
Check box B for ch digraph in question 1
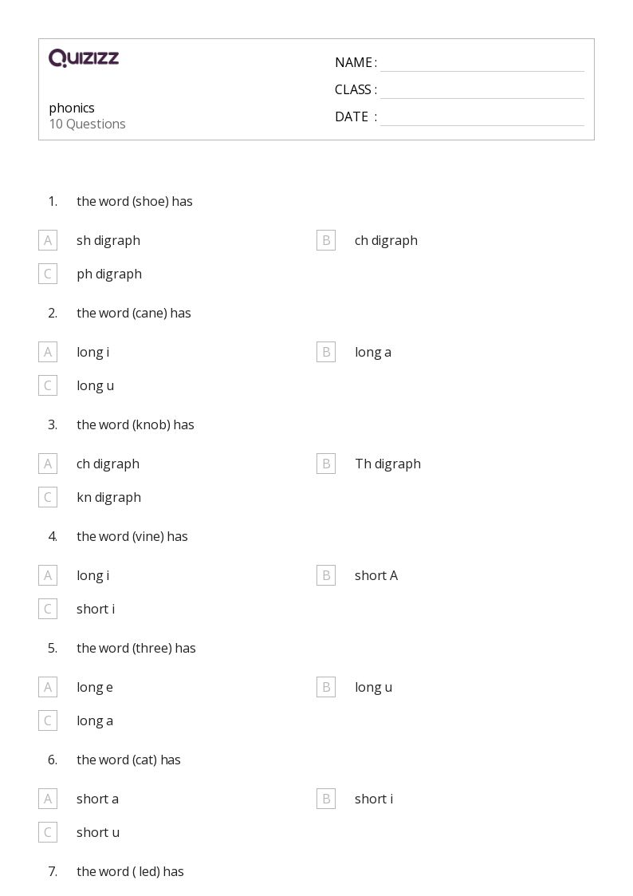[326, 241]
